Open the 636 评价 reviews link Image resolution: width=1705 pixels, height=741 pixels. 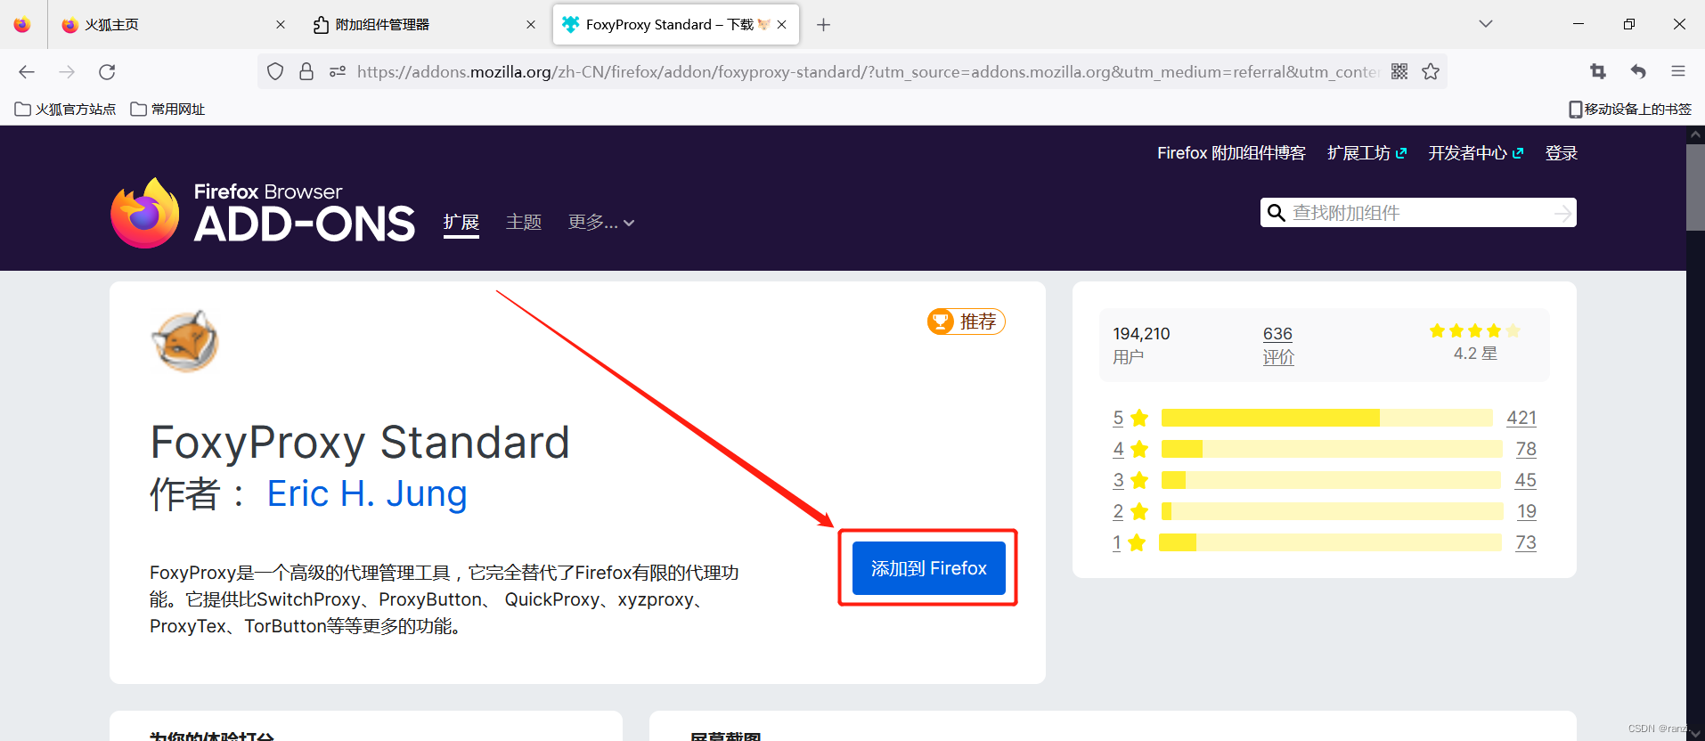[1278, 346]
